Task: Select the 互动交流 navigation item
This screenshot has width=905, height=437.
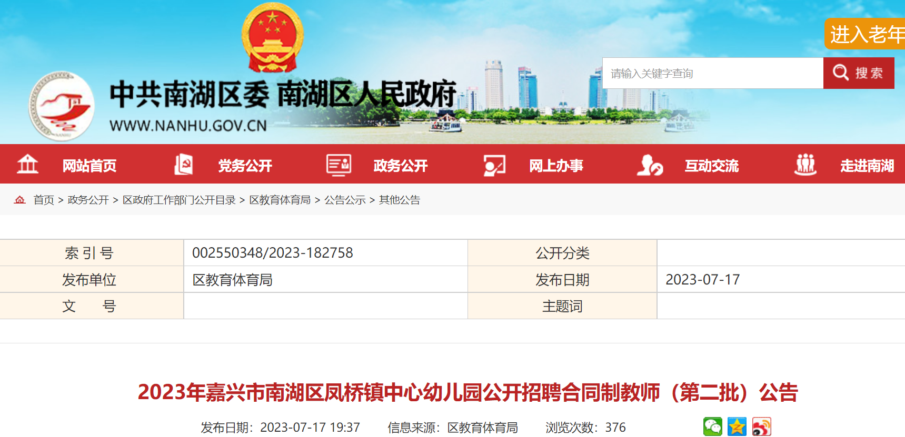Action: coord(711,166)
